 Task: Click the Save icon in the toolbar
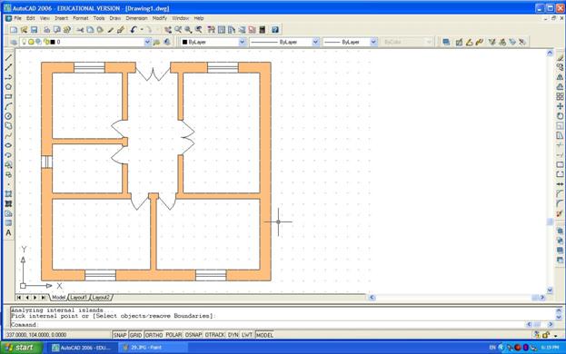[x=34, y=30]
